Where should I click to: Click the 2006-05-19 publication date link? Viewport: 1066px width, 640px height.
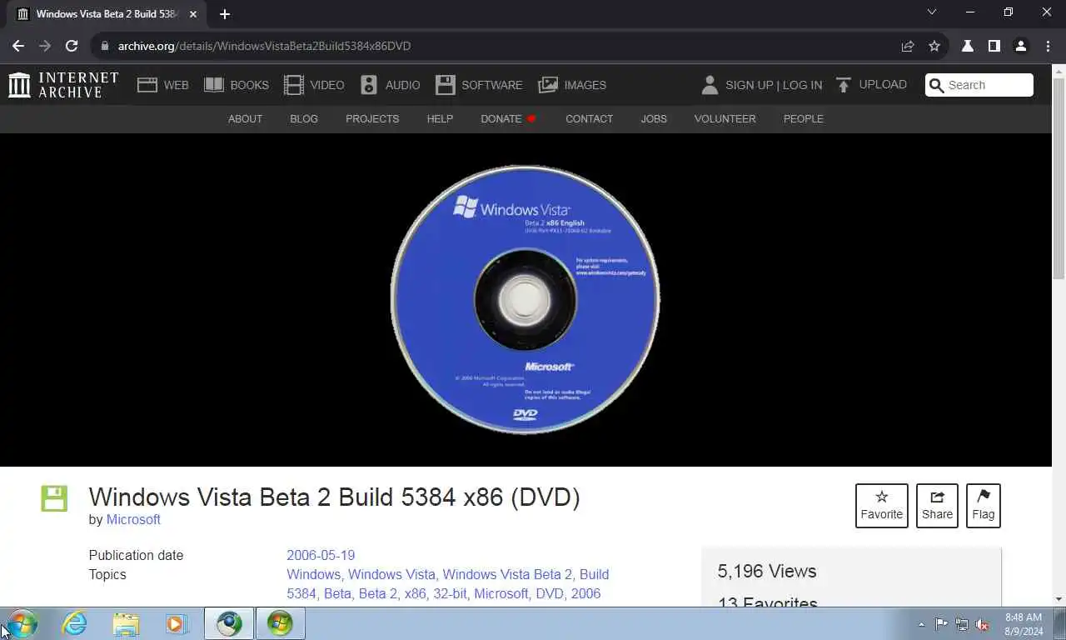click(321, 555)
